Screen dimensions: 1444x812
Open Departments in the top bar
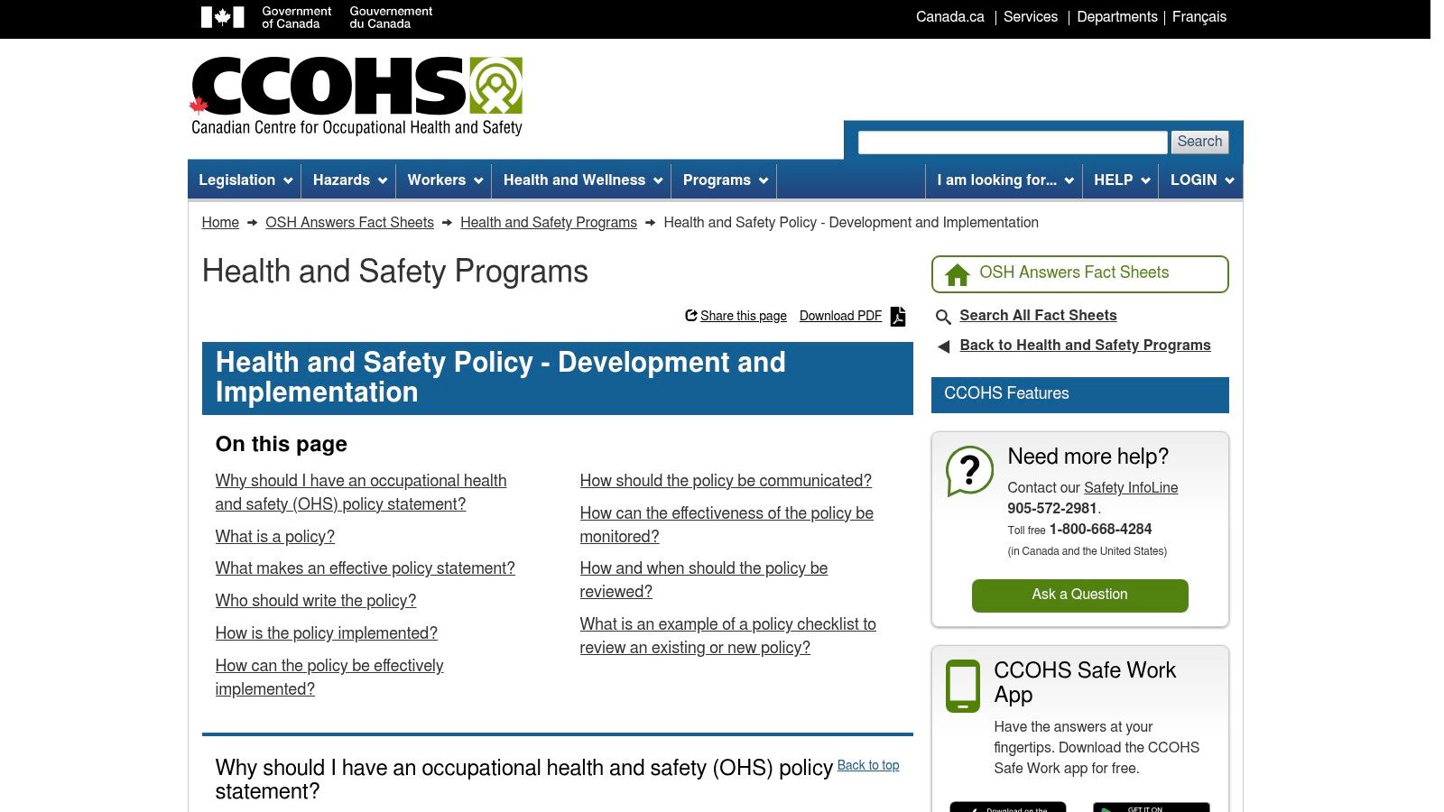[x=1116, y=17]
